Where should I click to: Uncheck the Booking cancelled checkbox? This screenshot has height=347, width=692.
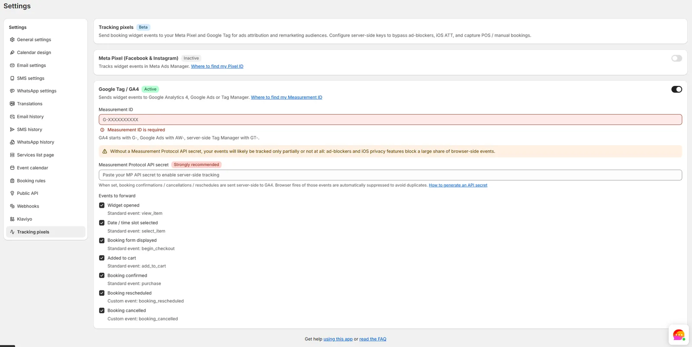pyautogui.click(x=102, y=311)
